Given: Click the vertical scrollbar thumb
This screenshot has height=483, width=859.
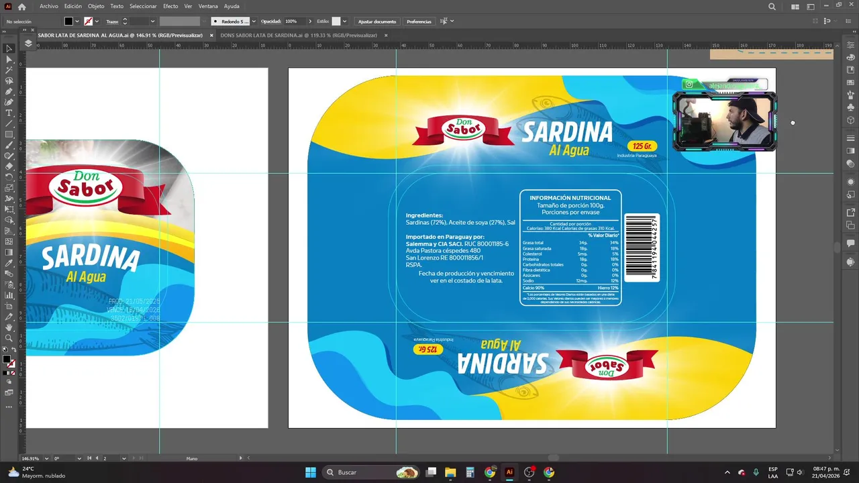Looking at the screenshot, I should 836,247.
